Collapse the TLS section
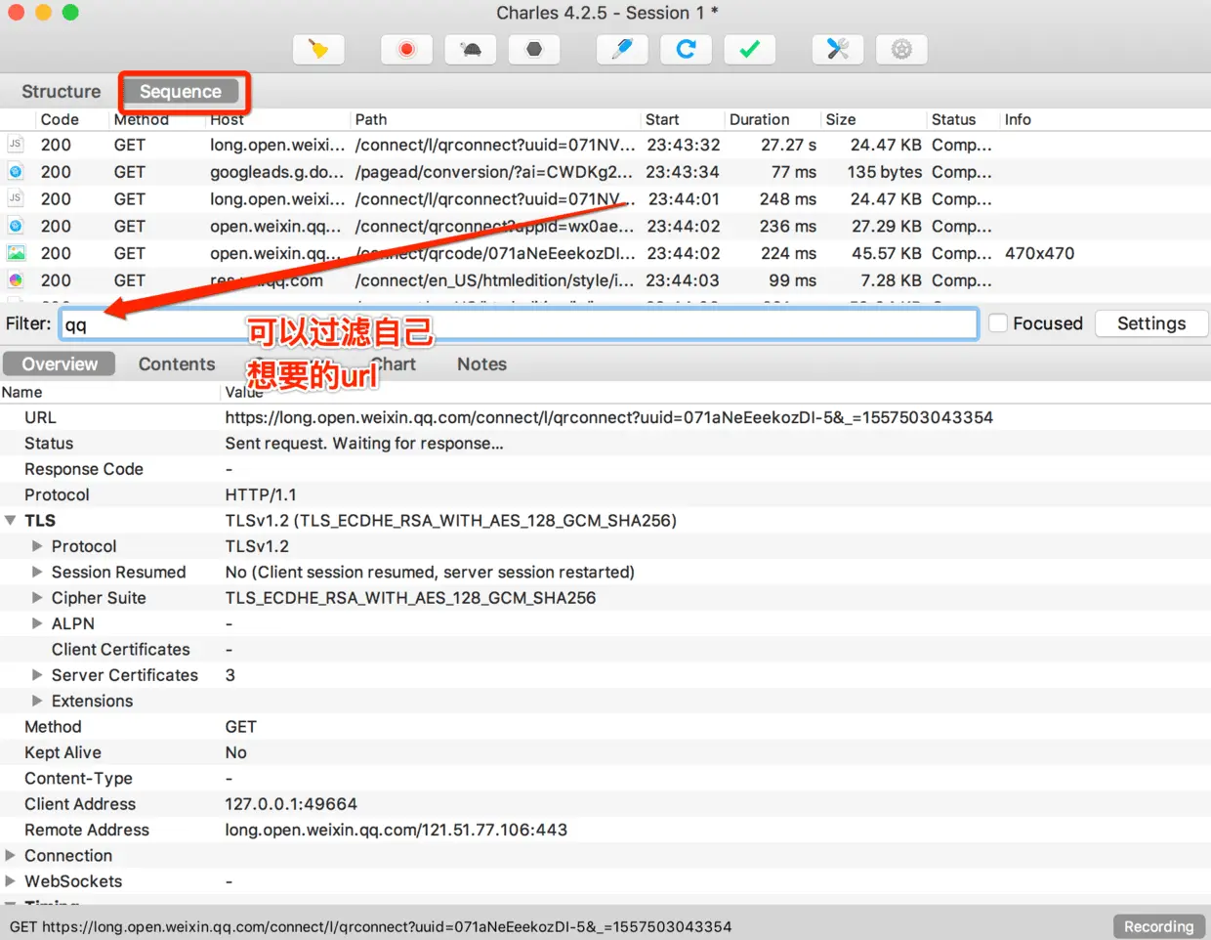Screen dimensions: 1211x940 pos(11,521)
